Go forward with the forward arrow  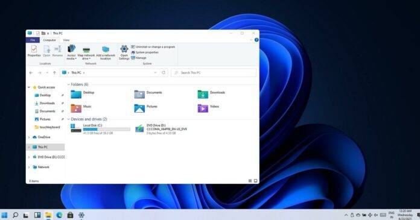pos(39,73)
